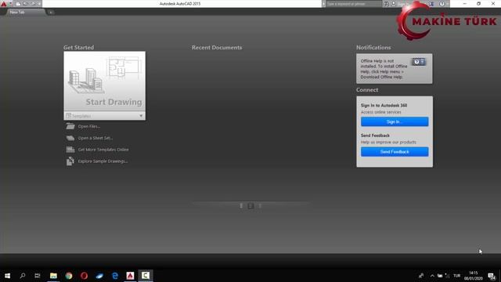The image size is (501, 282).
Task: Choose Explore Sample Drawings... link
Action: pyautogui.click(x=103, y=161)
